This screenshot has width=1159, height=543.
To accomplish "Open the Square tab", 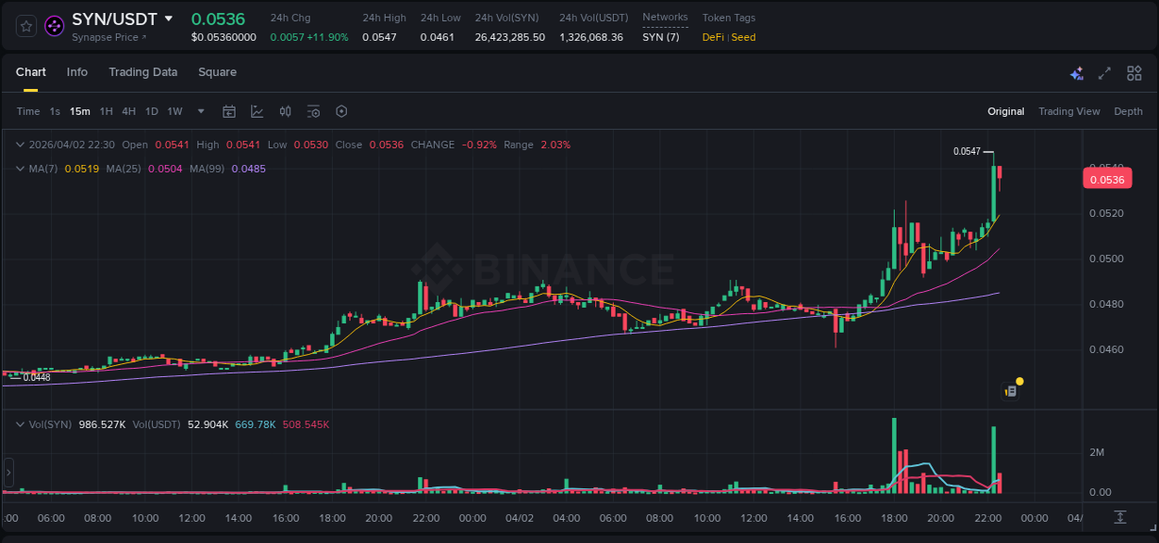I will click(x=217, y=72).
